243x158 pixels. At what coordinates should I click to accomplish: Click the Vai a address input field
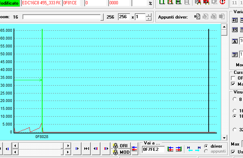(153, 149)
